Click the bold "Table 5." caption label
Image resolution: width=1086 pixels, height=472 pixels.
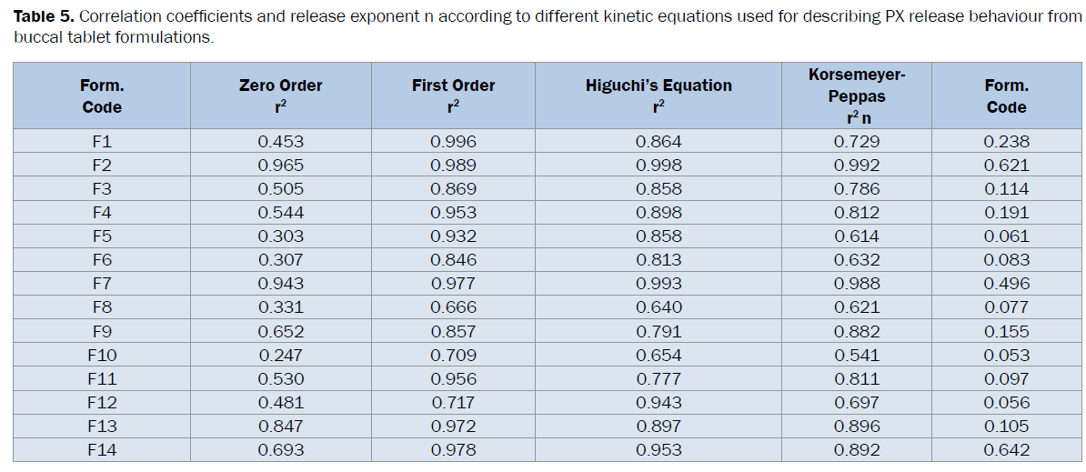pyautogui.click(x=44, y=19)
